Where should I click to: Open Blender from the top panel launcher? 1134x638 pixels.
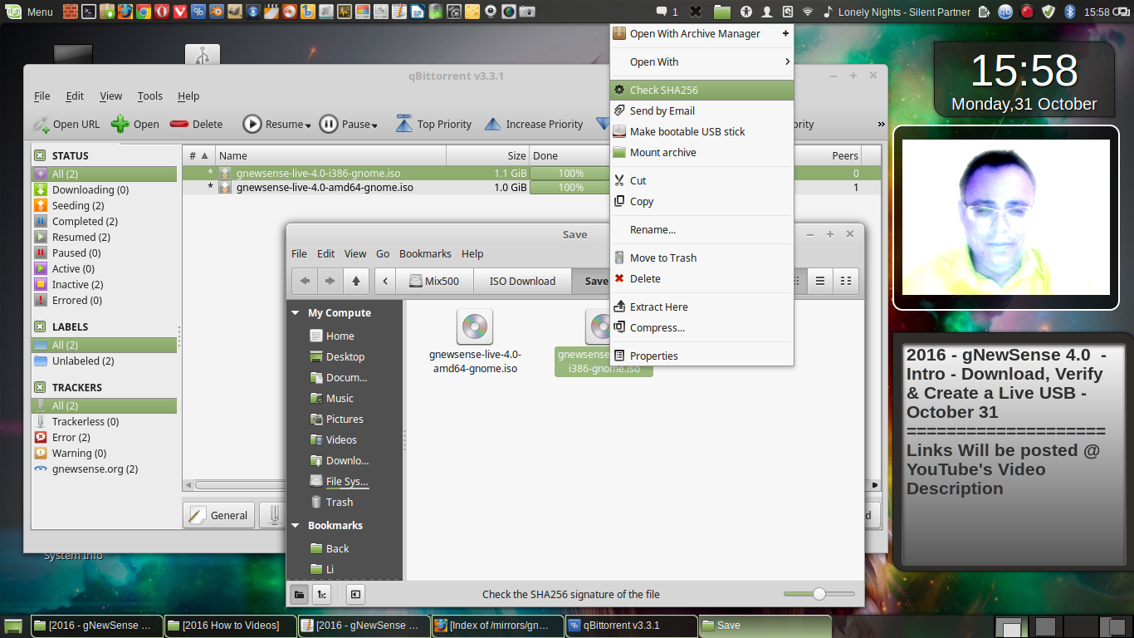coord(216,12)
